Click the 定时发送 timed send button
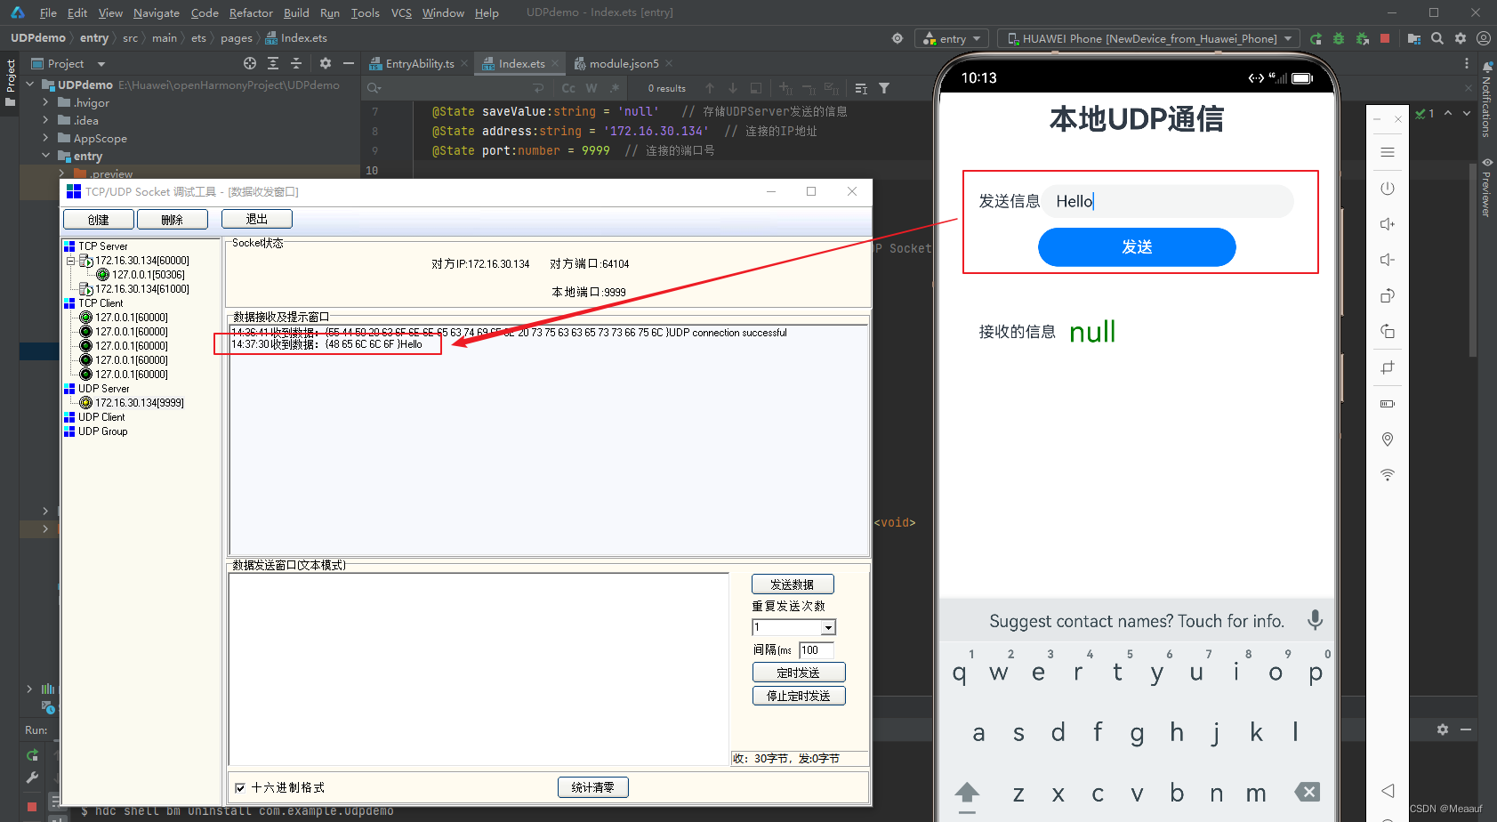Viewport: 1497px width, 822px height. pyautogui.click(x=799, y=673)
